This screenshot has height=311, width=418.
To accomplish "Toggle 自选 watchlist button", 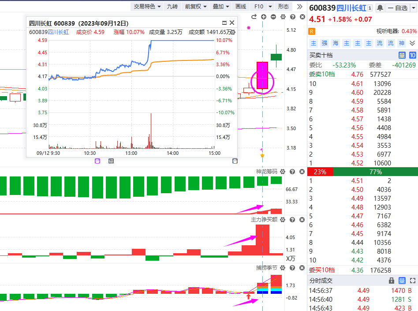I will click(398, 8).
